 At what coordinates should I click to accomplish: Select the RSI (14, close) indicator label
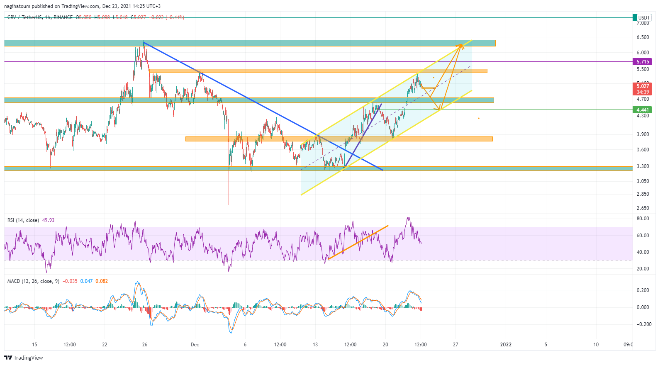(x=23, y=220)
